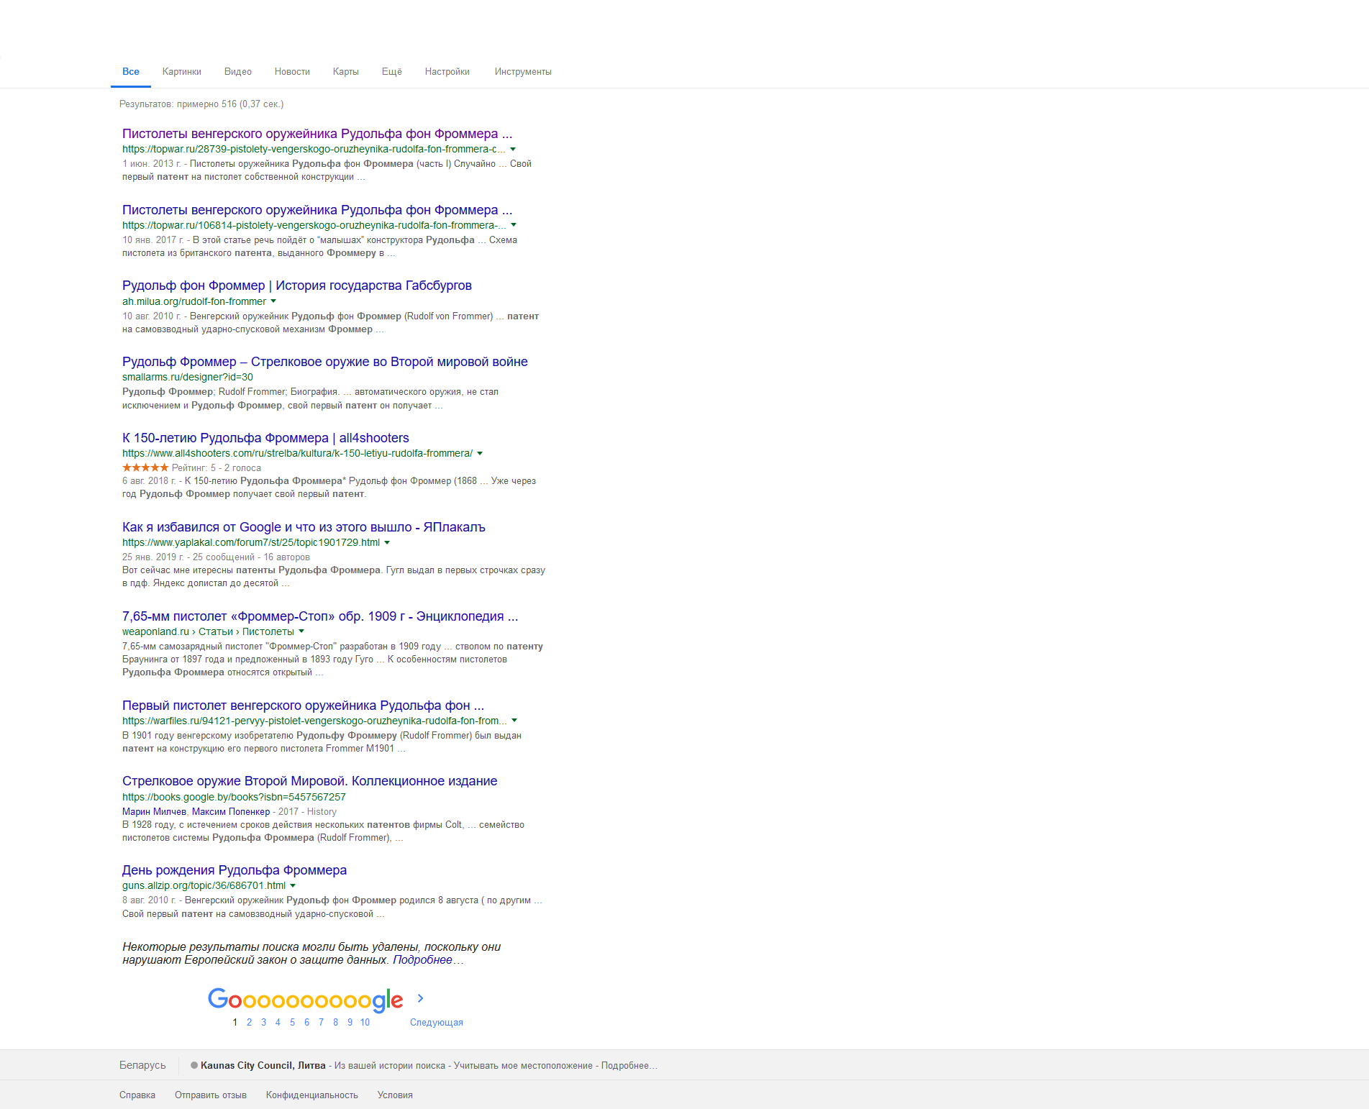Go to results page 6
Viewport: 1369px width, 1109px height.
[x=306, y=1023]
